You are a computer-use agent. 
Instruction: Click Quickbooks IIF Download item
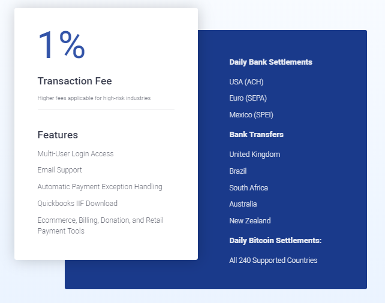click(77, 204)
